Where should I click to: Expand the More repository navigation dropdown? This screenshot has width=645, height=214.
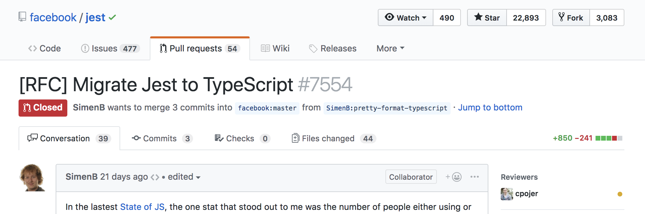[x=391, y=48]
